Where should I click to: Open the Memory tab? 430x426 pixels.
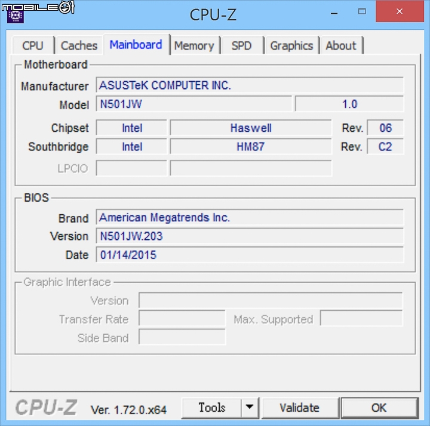(x=194, y=45)
